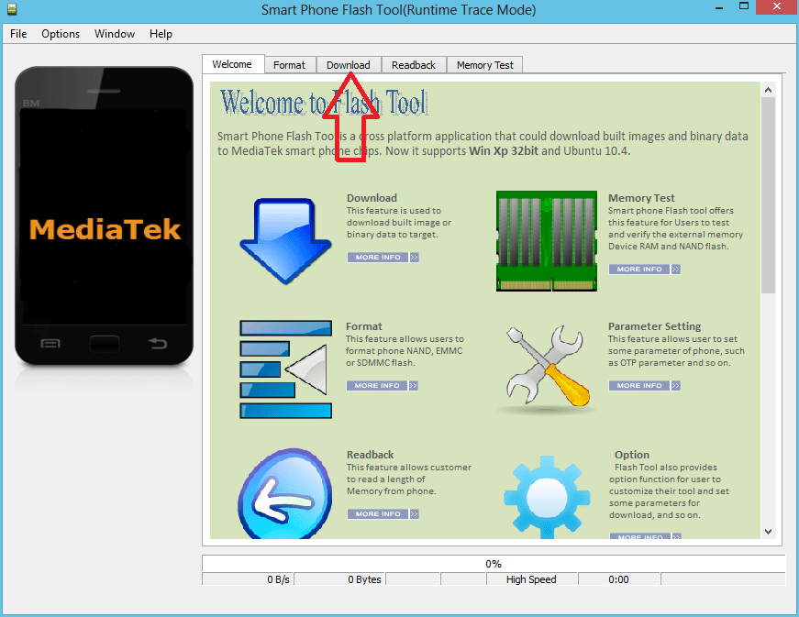Click the scroll up arrow of the welcome page

click(x=769, y=90)
